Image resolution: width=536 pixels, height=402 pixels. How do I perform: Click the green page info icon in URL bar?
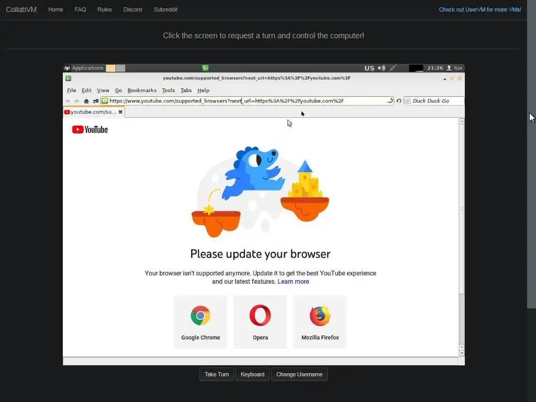[105, 101]
